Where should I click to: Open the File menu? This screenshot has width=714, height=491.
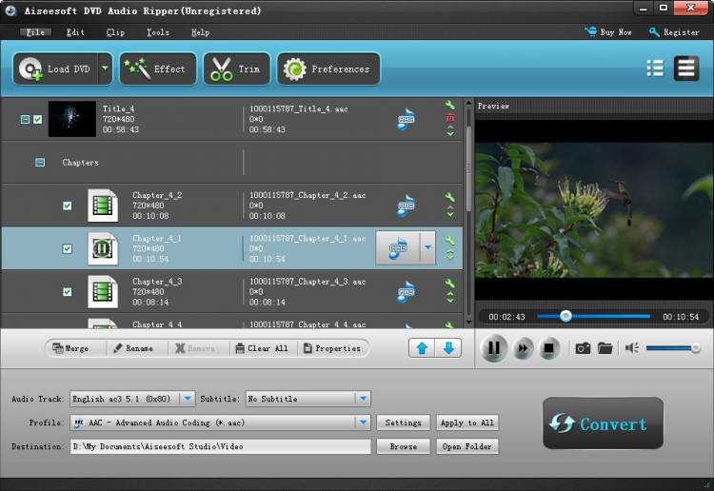coord(35,32)
